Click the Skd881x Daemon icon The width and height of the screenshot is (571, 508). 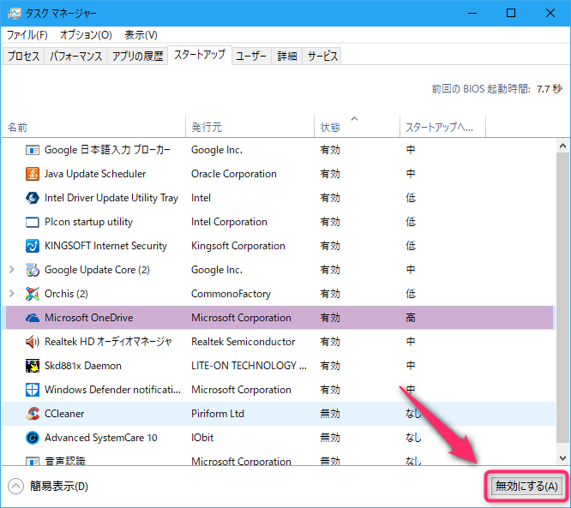tap(33, 366)
